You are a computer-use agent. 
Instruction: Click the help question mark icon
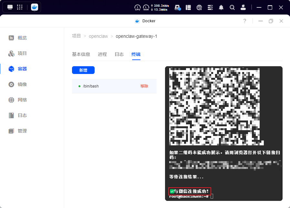point(244,21)
